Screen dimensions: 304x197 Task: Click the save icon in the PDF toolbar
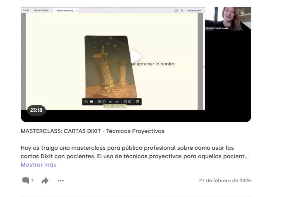pos(86,102)
